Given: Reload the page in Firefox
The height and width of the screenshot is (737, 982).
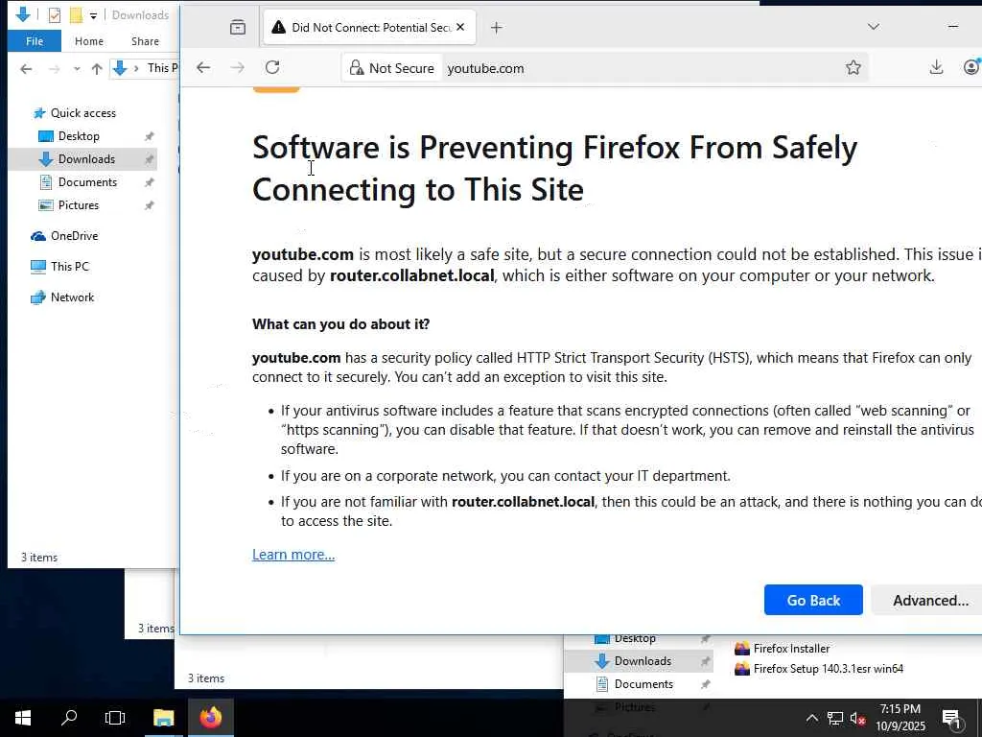Looking at the screenshot, I should (272, 68).
